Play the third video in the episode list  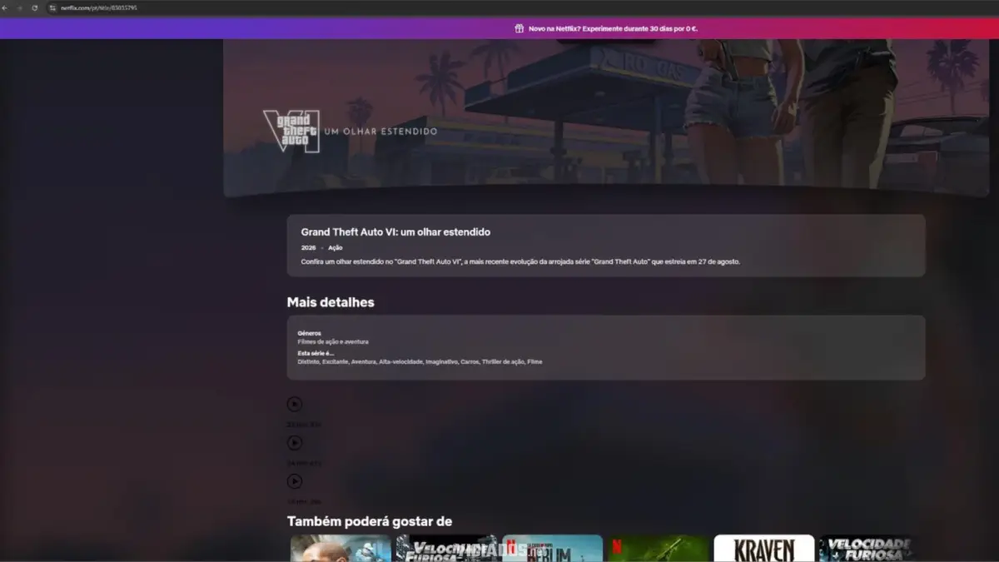point(295,481)
